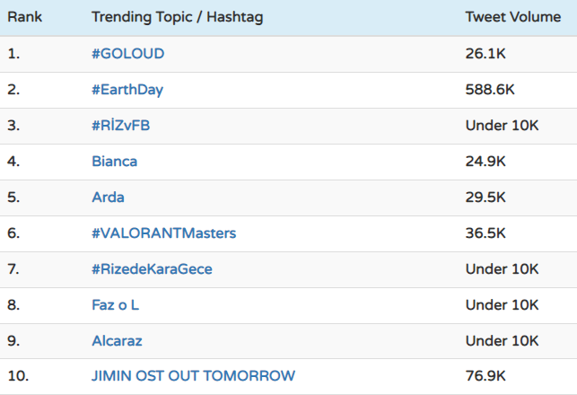This screenshot has width=577, height=395.
Task: Click the JIMIN OST OUT TOMORROW link
Action: tap(193, 376)
